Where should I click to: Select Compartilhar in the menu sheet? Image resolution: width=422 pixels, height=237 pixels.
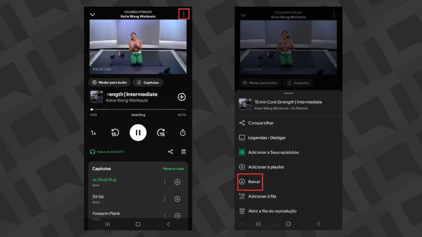288,123
